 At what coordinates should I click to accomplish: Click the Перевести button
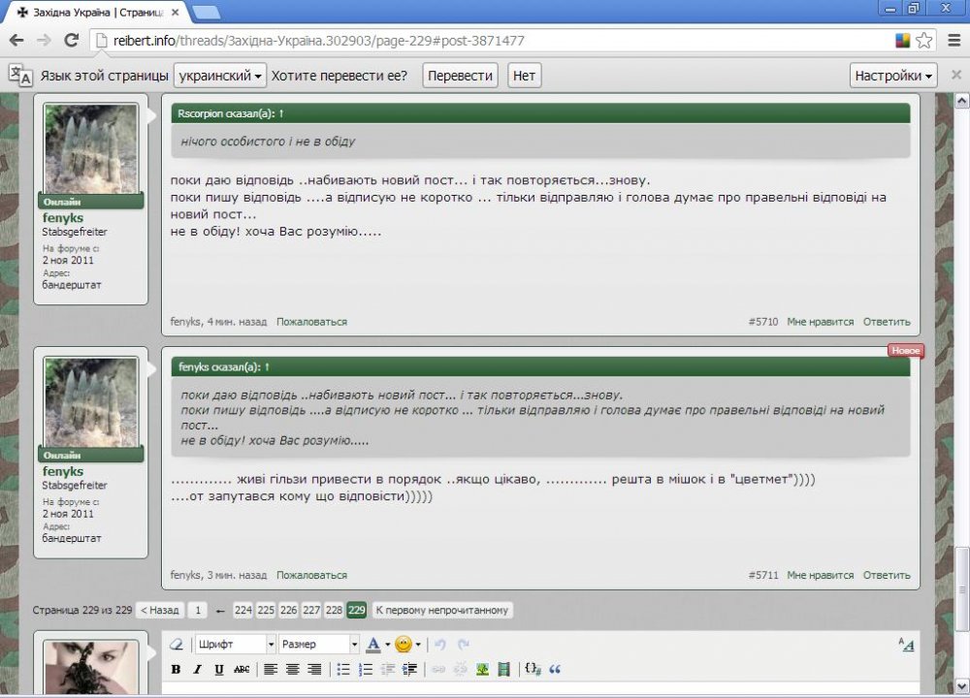pyautogui.click(x=460, y=76)
